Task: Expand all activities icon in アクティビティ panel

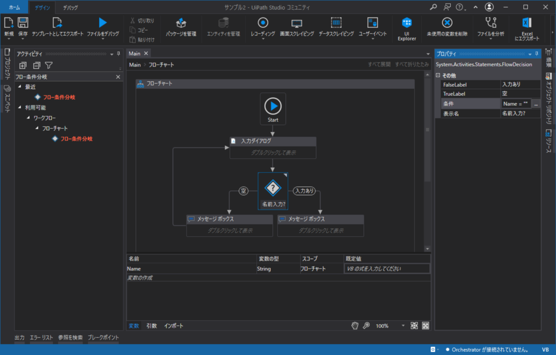Action: [23, 66]
